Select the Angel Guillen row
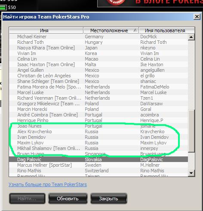Viewport: 203px width, 211px height. tap(98, 70)
